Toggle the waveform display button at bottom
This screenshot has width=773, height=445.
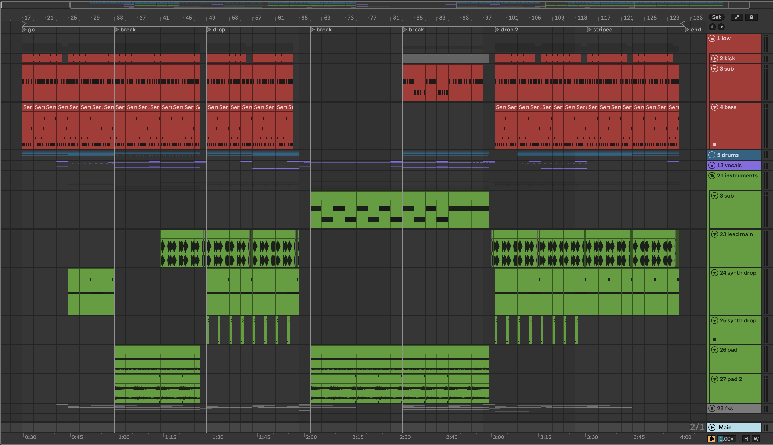[x=711, y=439]
